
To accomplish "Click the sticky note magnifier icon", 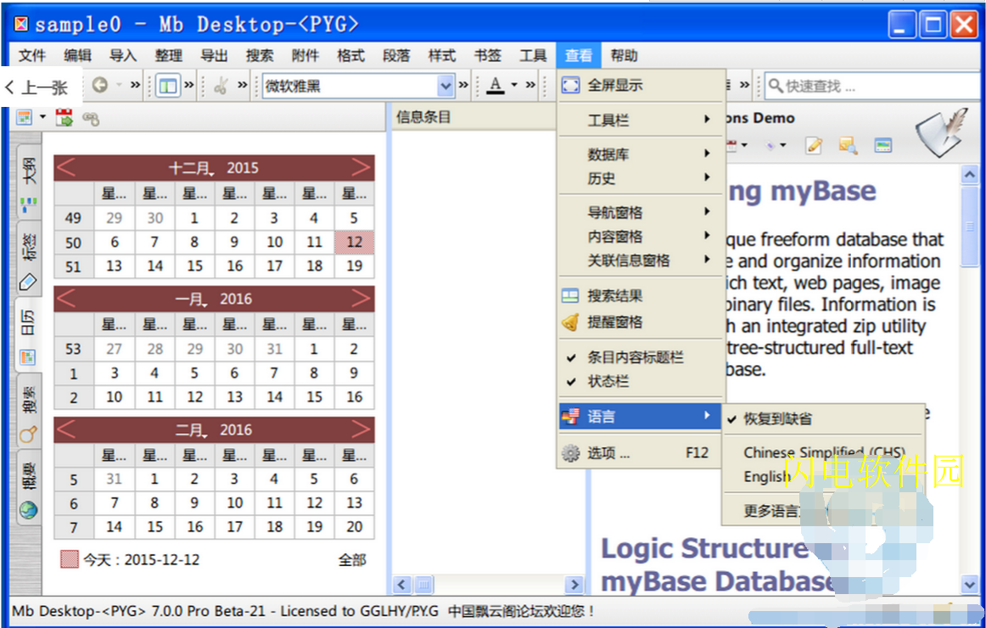I will [849, 145].
